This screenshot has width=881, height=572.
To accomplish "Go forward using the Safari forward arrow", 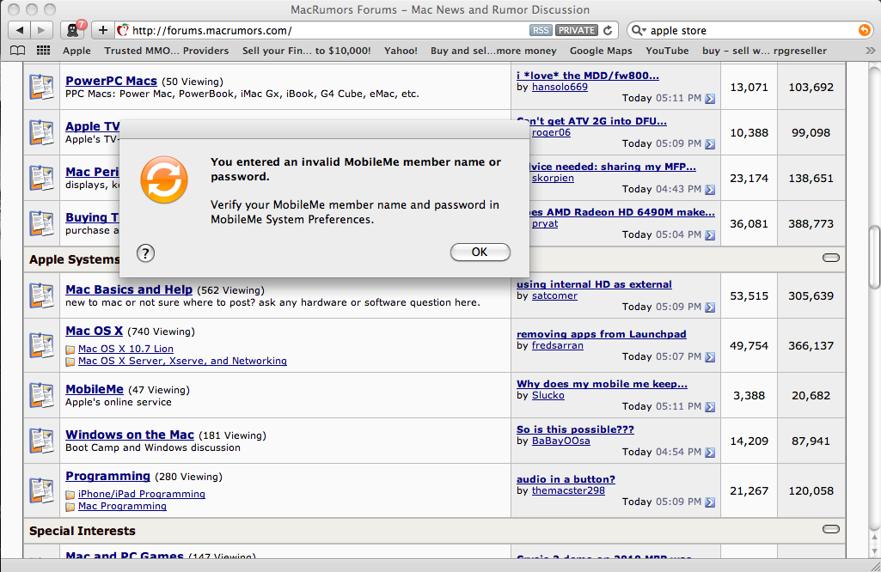I will tap(41, 30).
